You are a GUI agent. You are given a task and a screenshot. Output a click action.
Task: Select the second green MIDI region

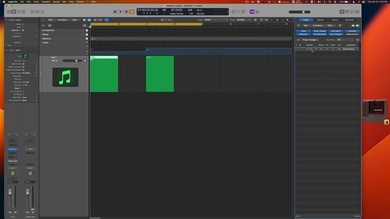[160, 74]
